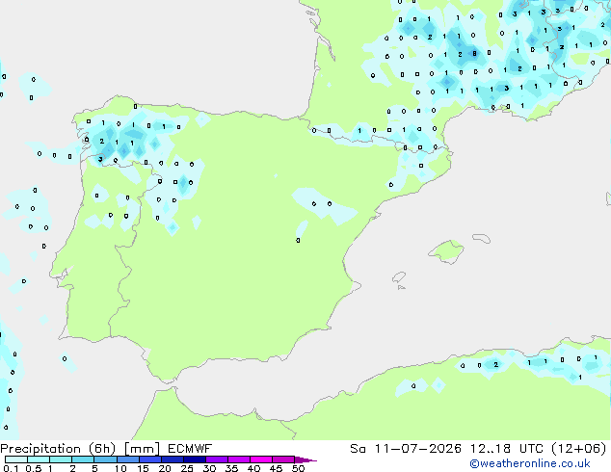Click the legend label '20'
Screen dimensions: 611x472
(165, 468)
